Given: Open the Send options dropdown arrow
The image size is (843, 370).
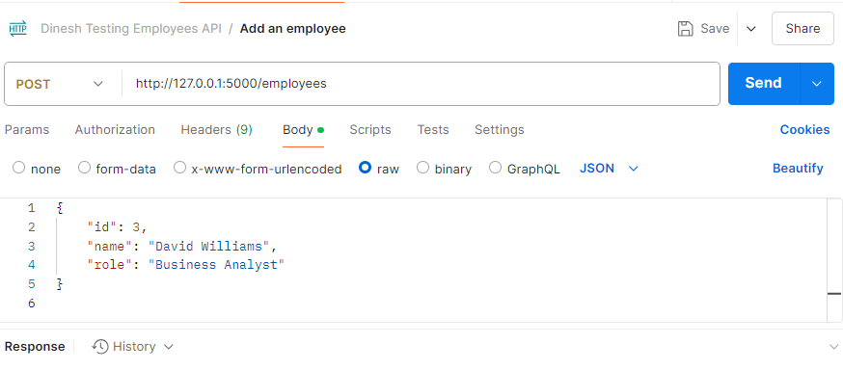Looking at the screenshot, I should click(817, 84).
